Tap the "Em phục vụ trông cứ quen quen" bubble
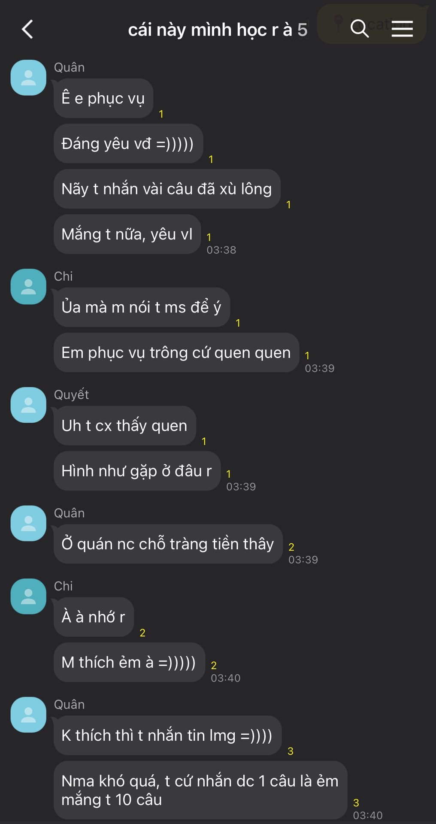The height and width of the screenshot is (824, 436). click(176, 353)
